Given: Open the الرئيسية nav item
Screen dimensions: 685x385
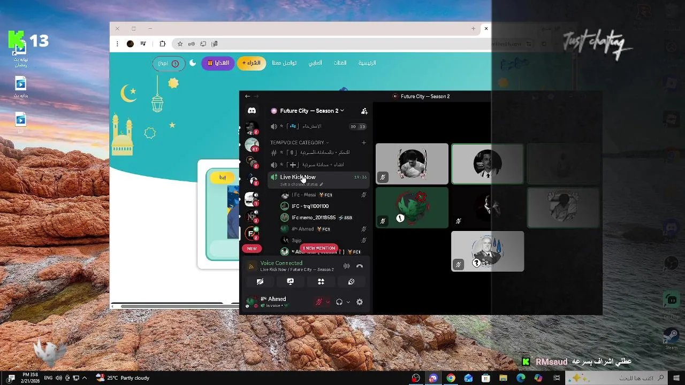Looking at the screenshot, I should pos(367,63).
